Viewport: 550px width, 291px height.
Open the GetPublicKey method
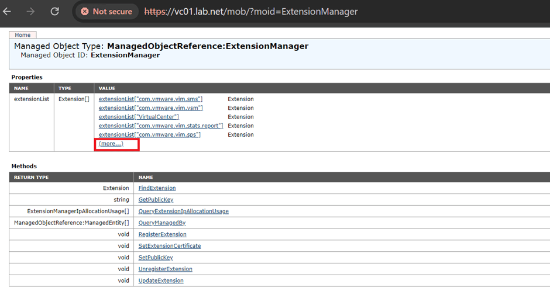[x=156, y=200]
